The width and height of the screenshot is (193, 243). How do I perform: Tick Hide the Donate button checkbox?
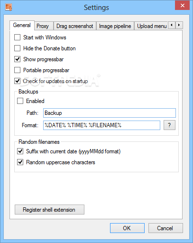click(17, 48)
